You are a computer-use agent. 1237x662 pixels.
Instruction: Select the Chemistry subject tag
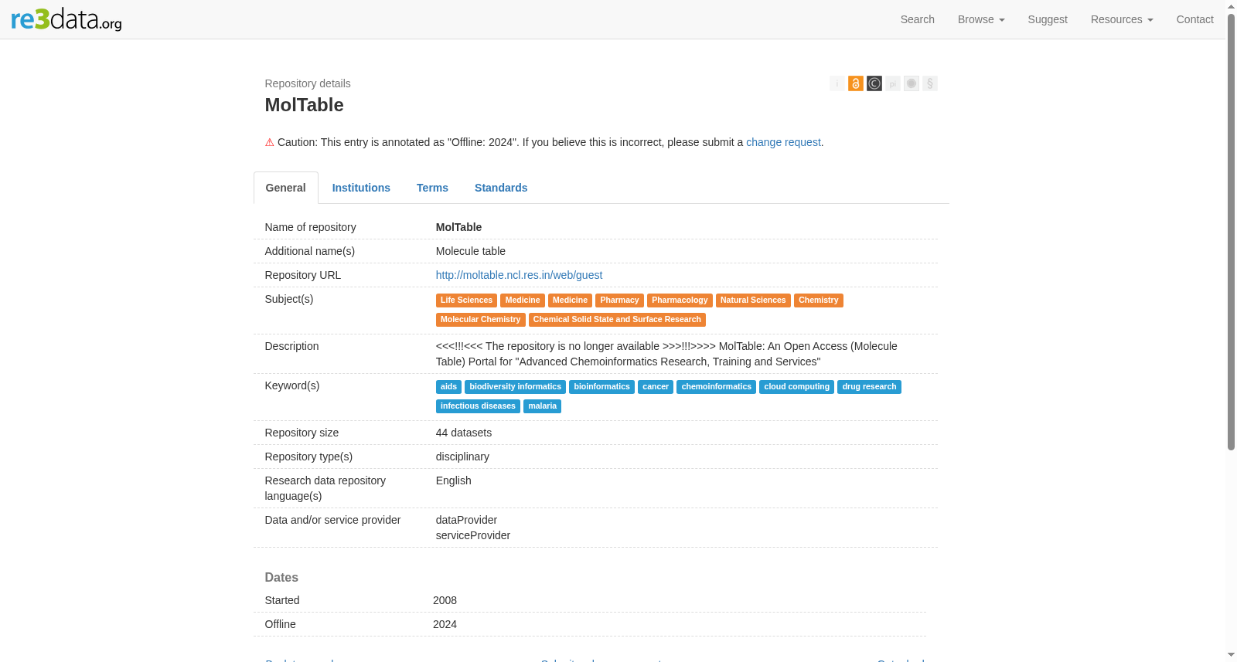pyautogui.click(x=819, y=300)
